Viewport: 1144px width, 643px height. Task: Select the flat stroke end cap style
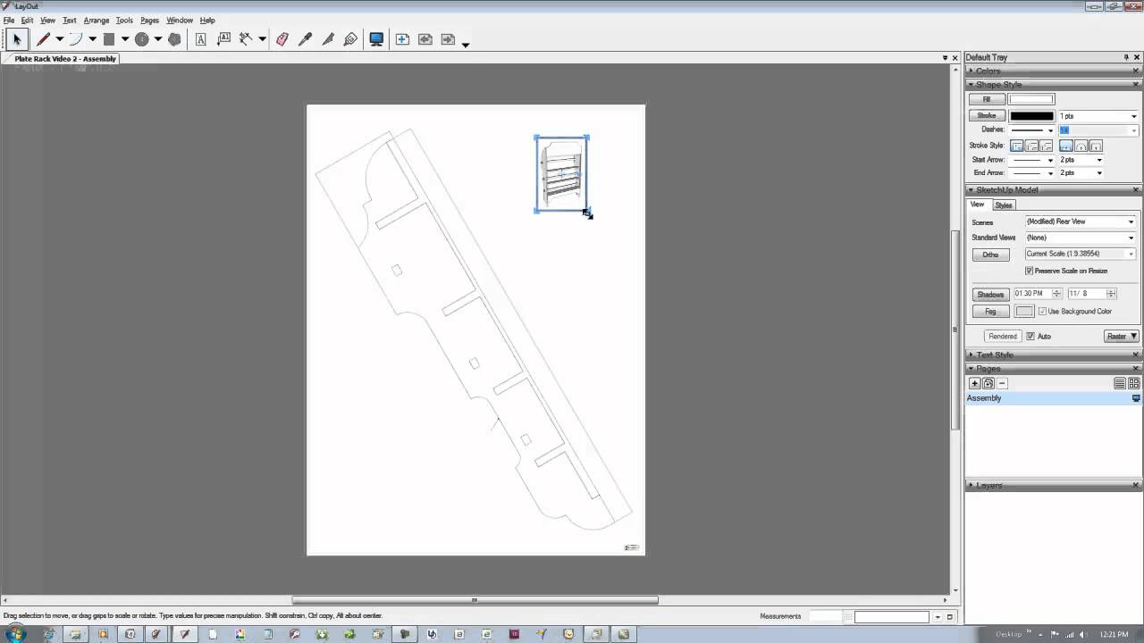pos(1065,146)
